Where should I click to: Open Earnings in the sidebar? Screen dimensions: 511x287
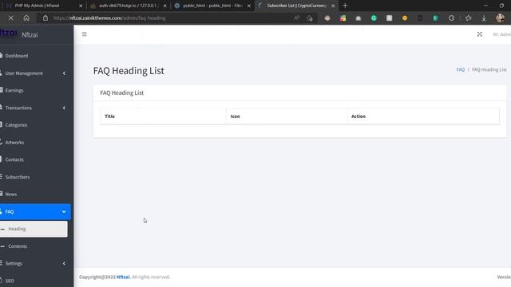14,90
